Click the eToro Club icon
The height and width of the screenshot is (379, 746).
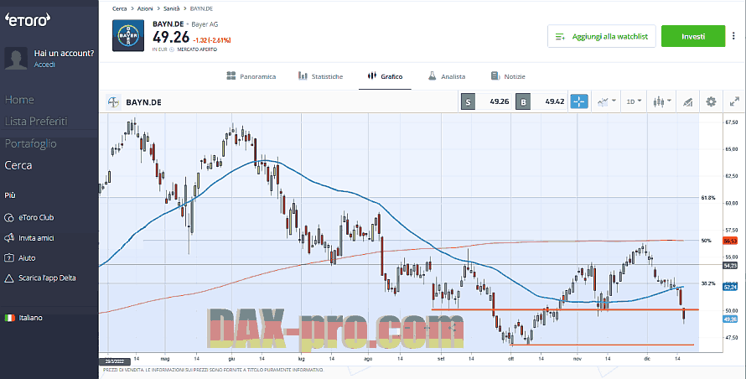click(x=8, y=218)
